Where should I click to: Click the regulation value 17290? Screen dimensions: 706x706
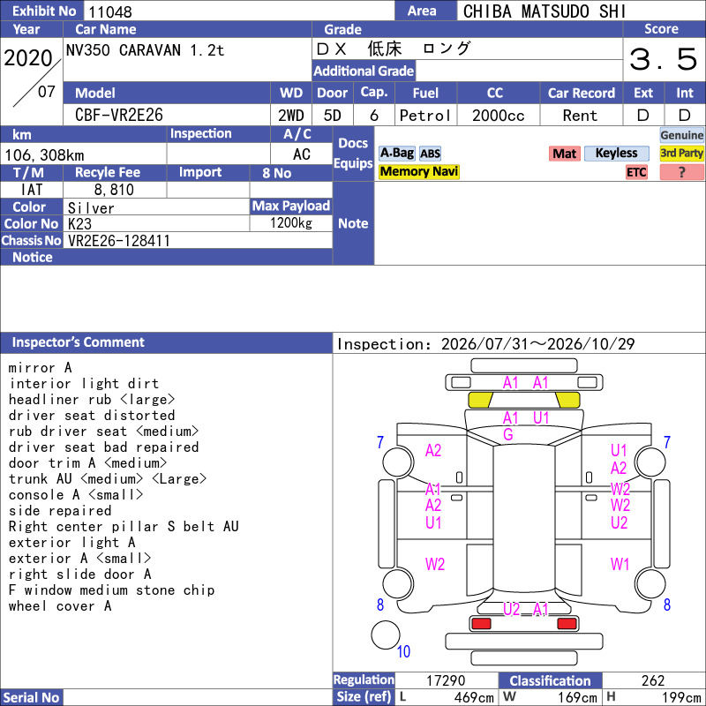[446, 680]
